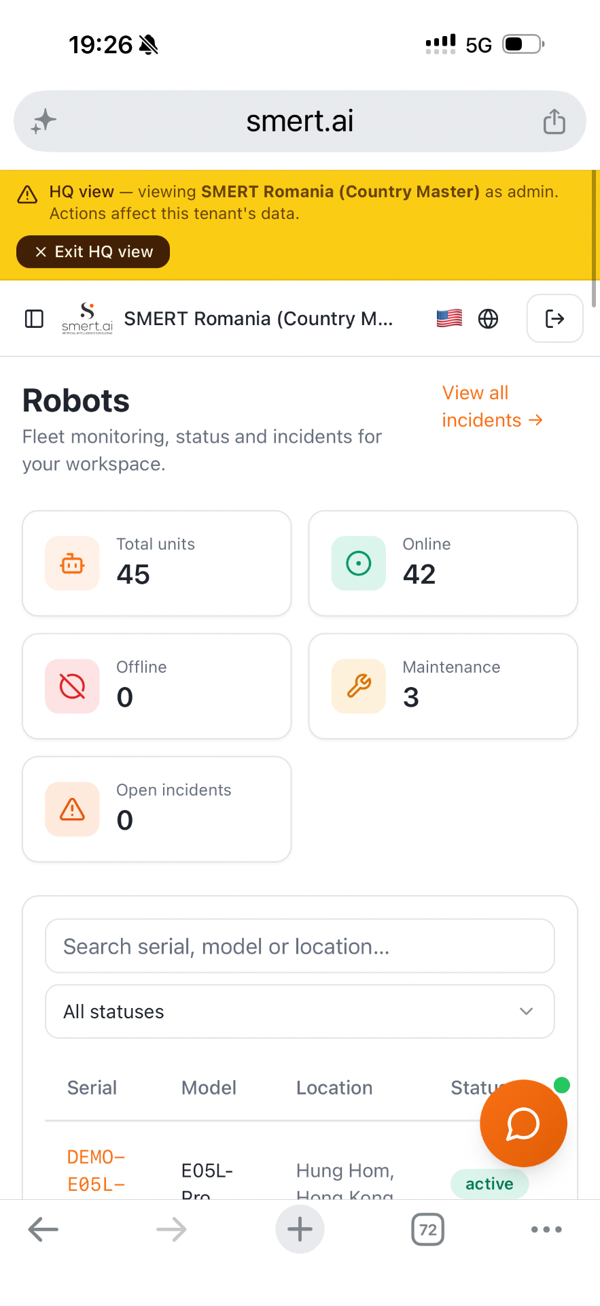Select Online value 42
The width and height of the screenshot is (600, 1306).
pos(419,575)
